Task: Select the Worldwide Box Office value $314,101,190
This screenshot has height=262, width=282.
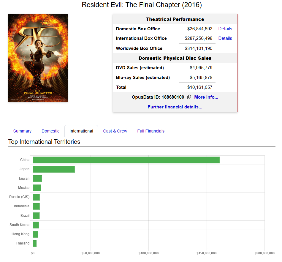Action: [198, 48]
